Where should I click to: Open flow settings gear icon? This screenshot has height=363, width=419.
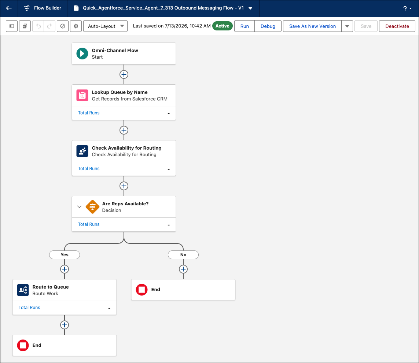pos(76,26)
